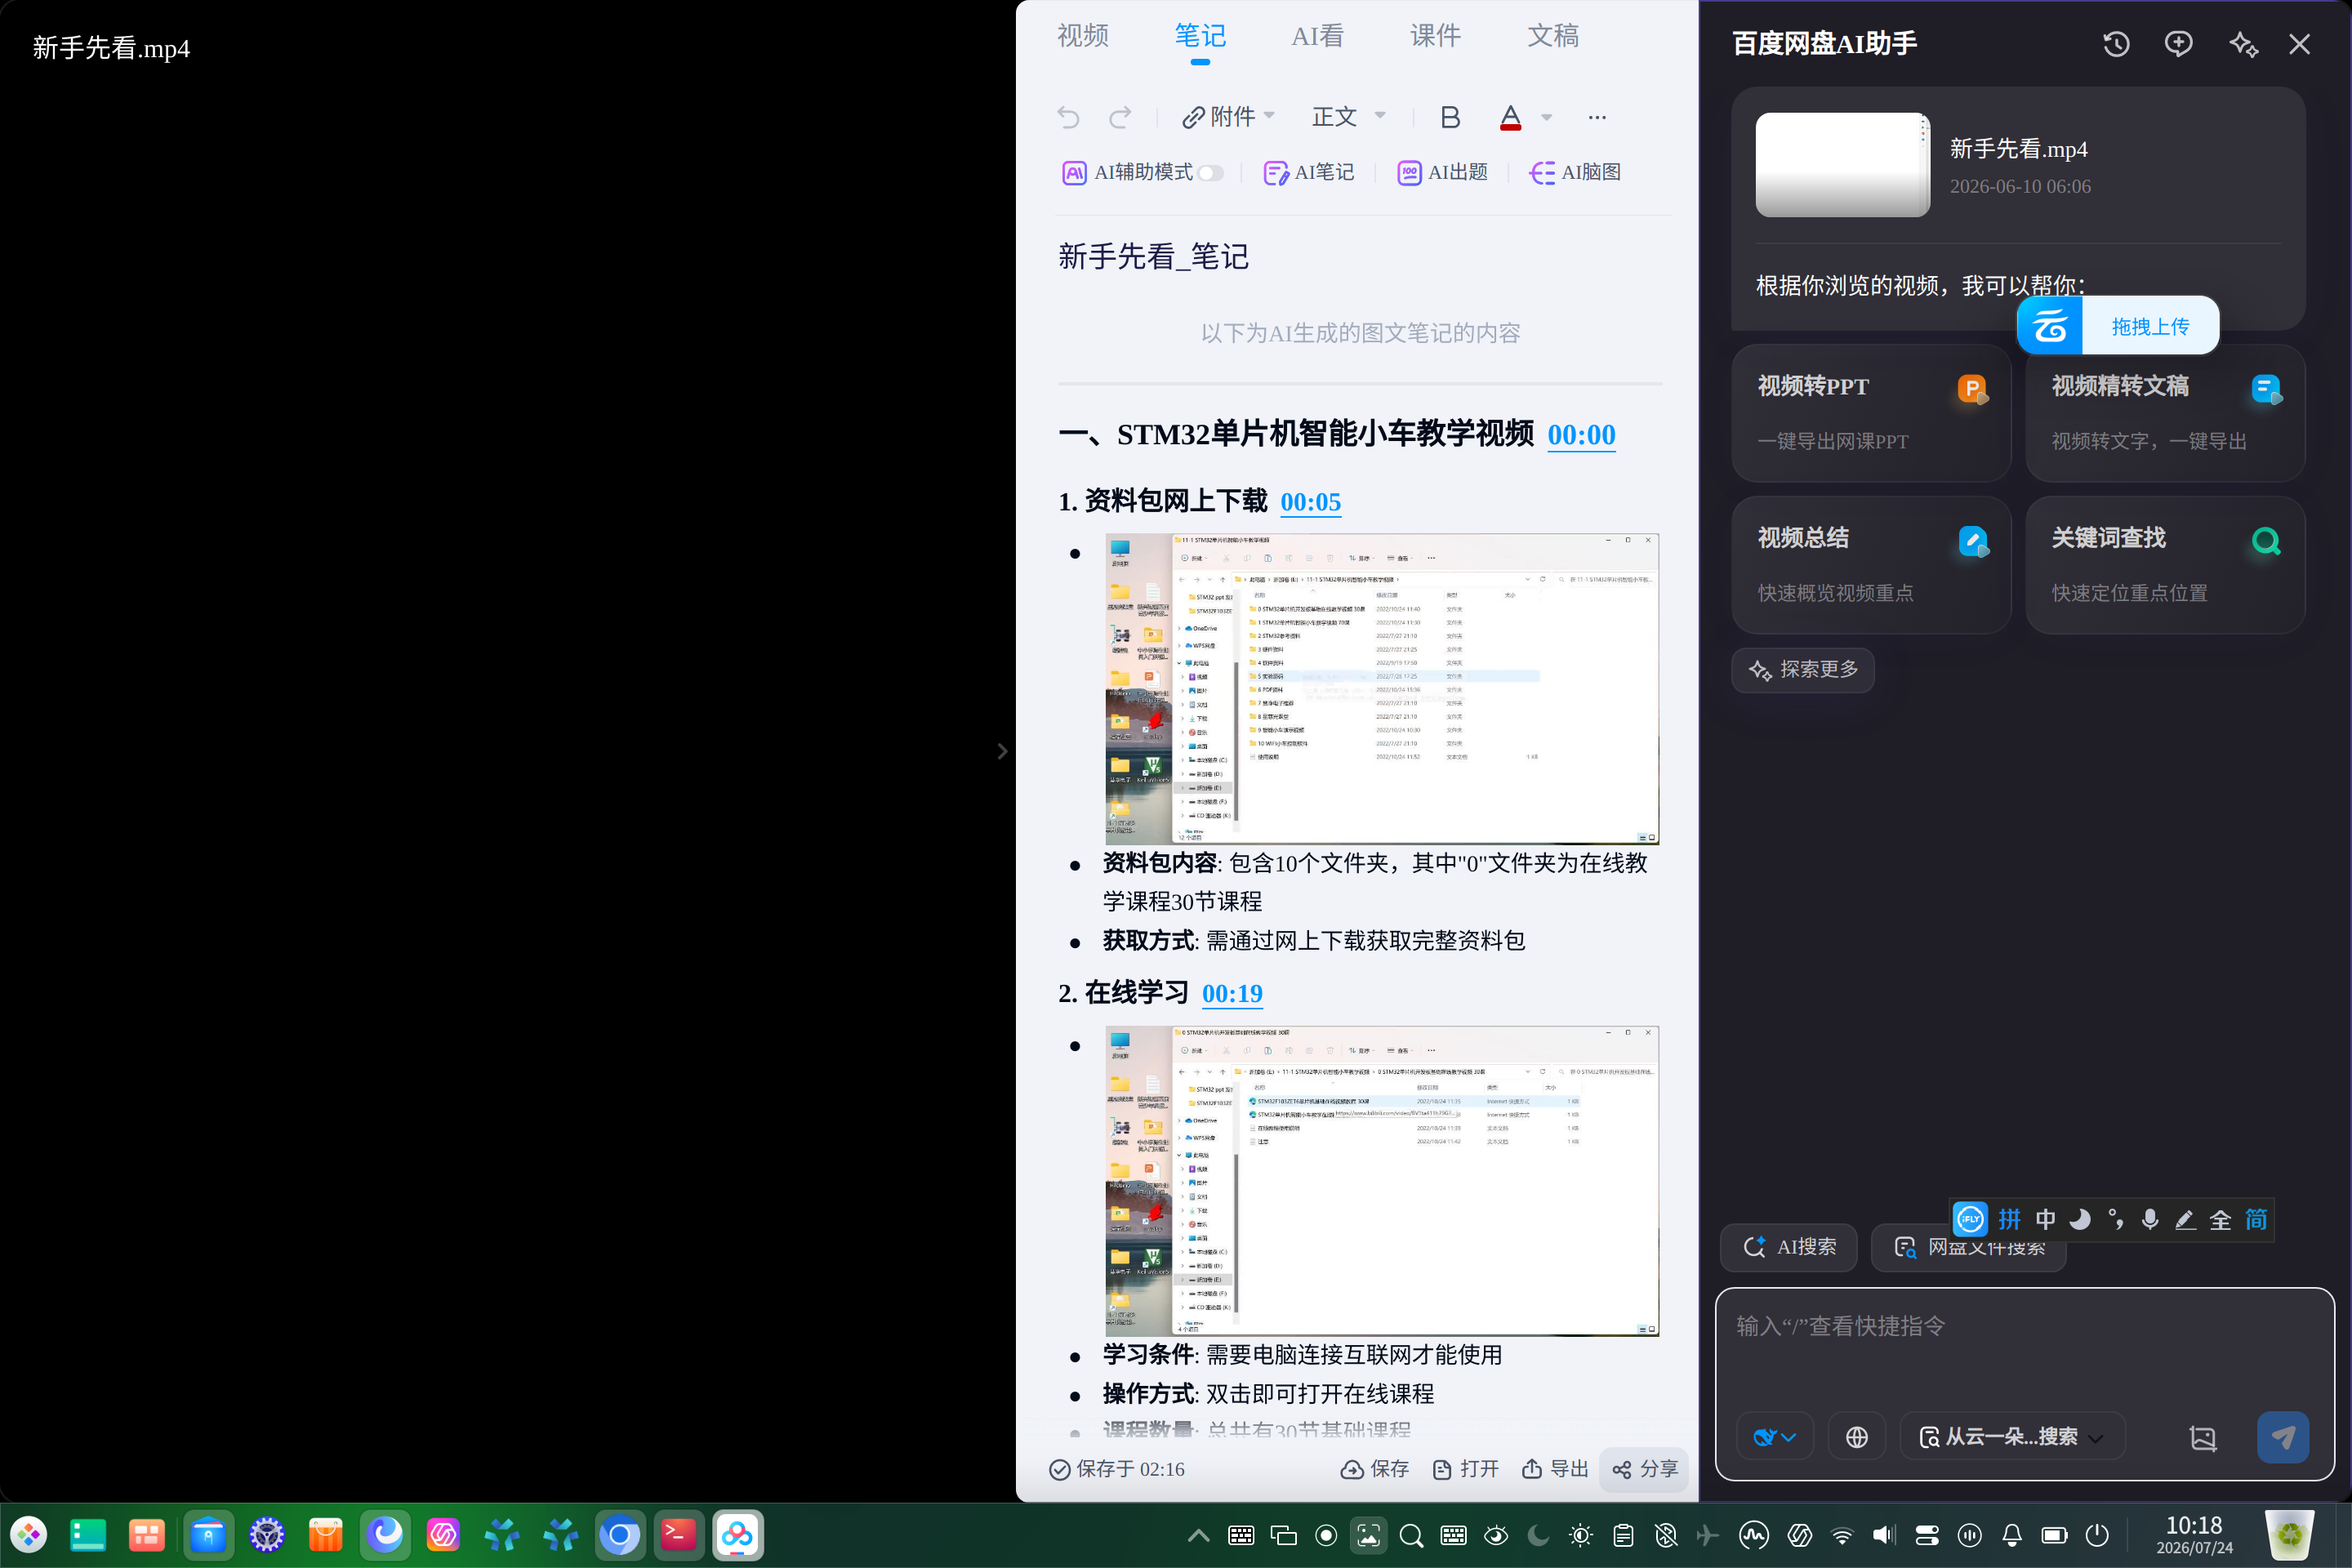This screenshot has height=1568, width=2352.
Task: Click volume icon in system tray
Action: point(1884,1535)
